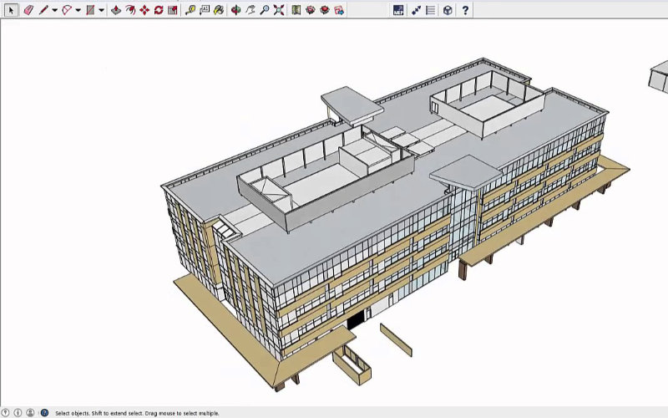This screenshot has height=418, width=668.
Task: Open the Line tool dropdown arrow
Action: coord(54,11)
